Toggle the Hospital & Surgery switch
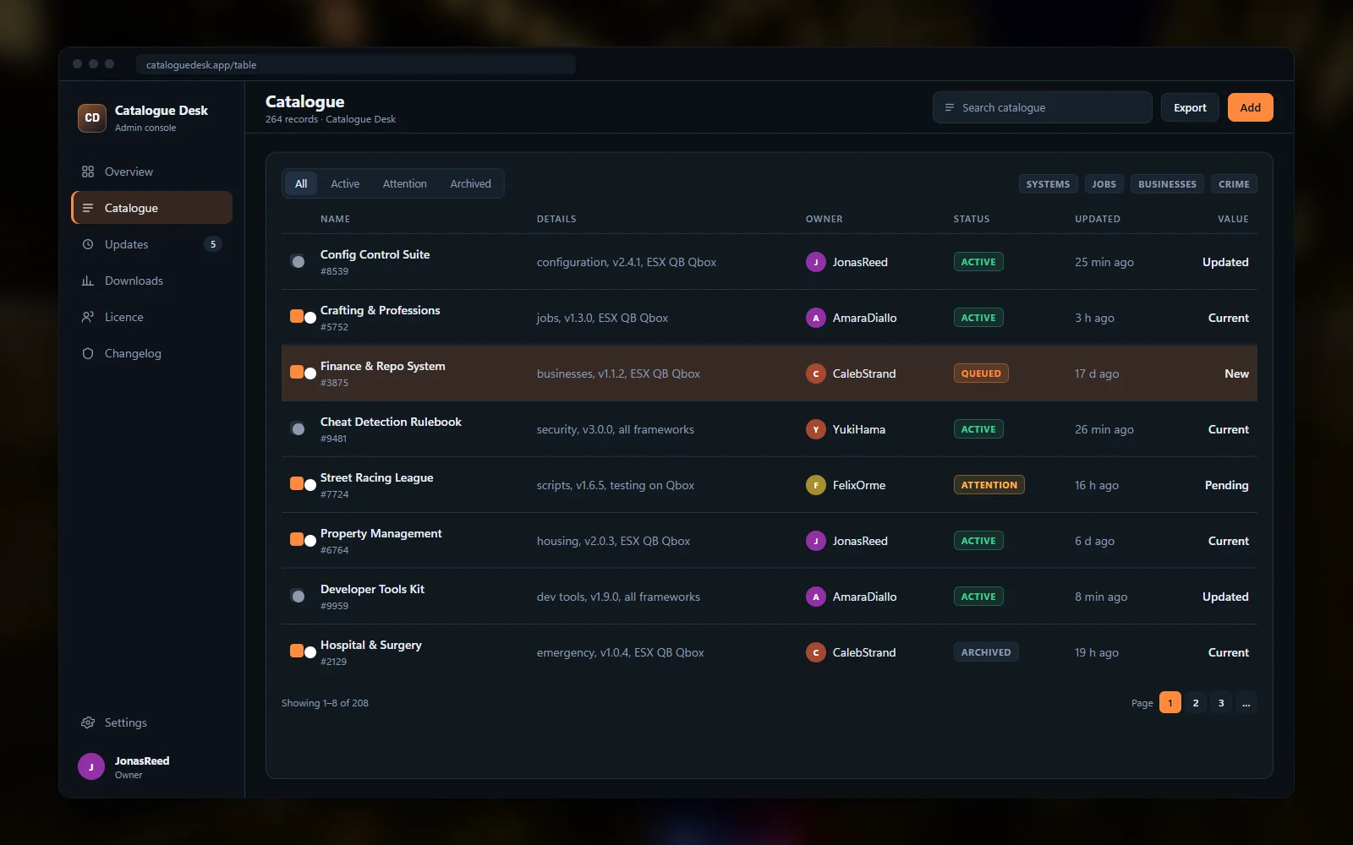1353x845 pixels. [x=303, y=651]
